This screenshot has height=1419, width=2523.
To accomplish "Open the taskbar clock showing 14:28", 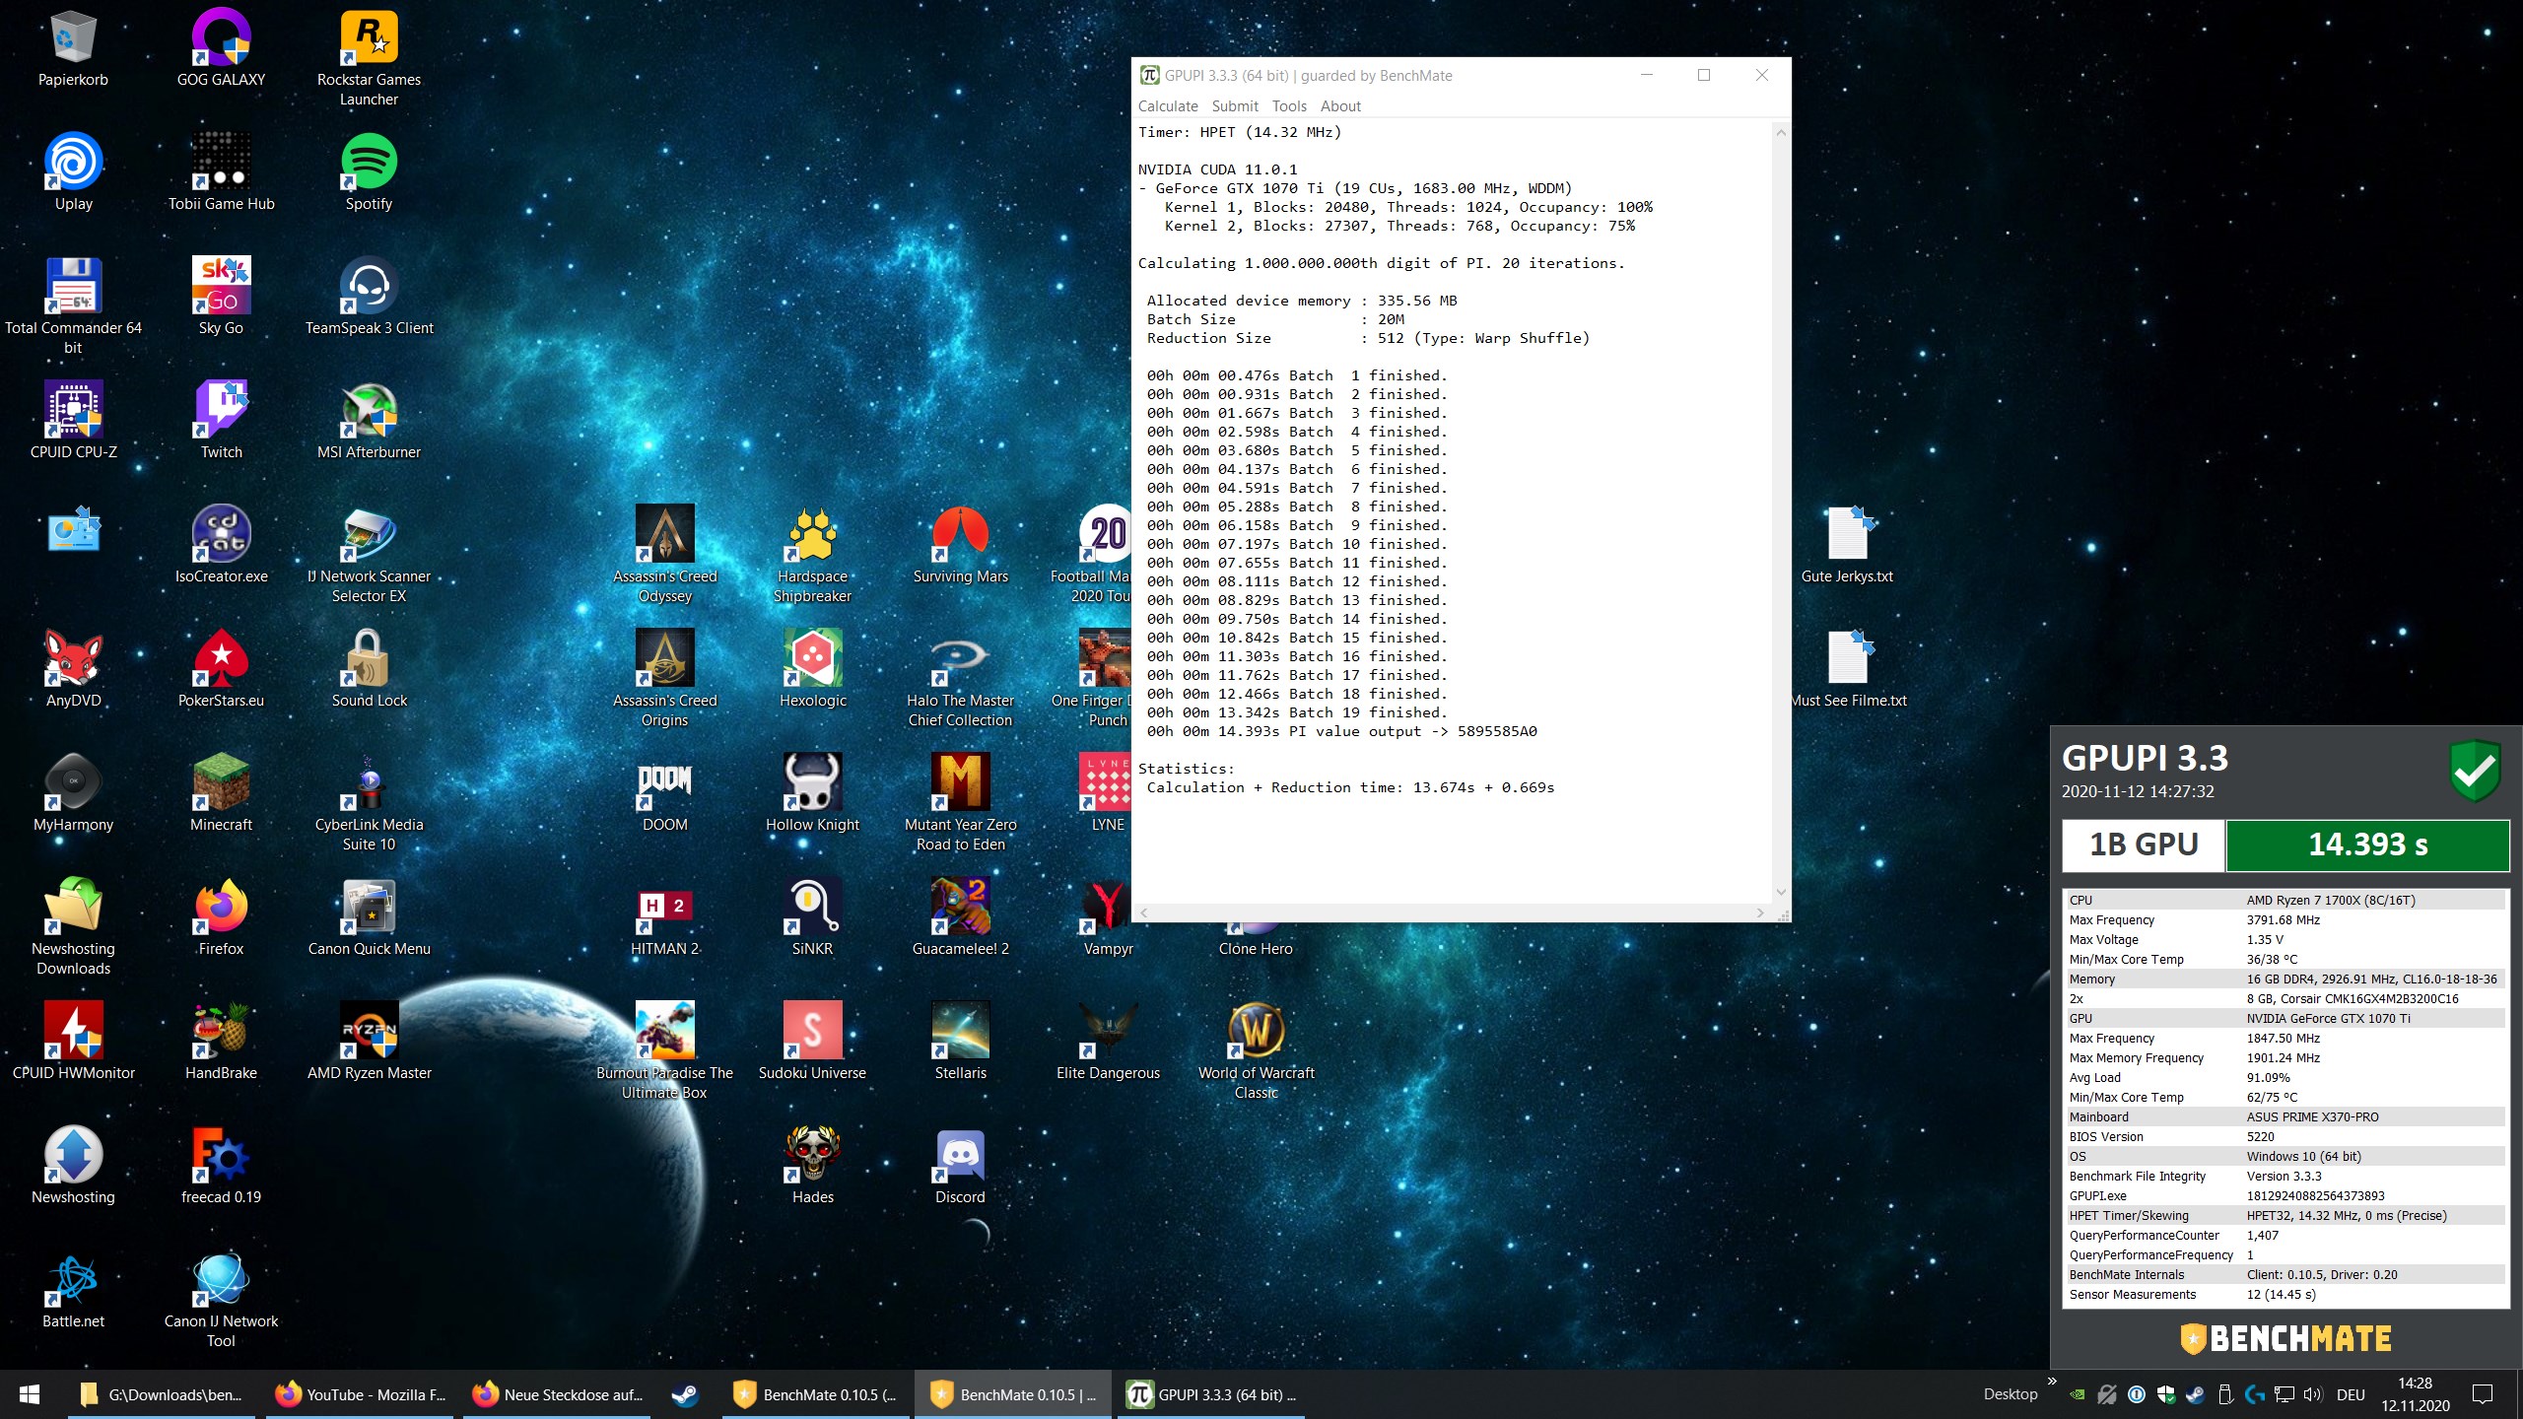I will click(2416, 1394).
